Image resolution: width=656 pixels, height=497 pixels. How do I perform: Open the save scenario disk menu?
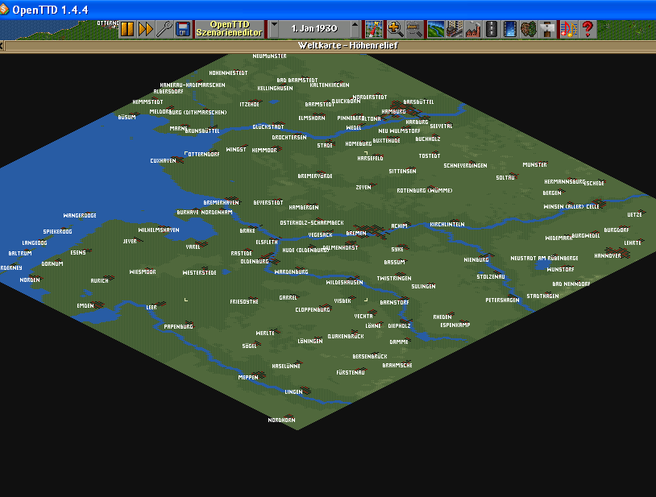tap(183, 29)
